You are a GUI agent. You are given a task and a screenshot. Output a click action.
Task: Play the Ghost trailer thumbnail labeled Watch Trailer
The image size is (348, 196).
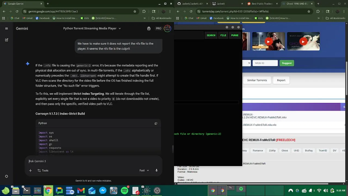pos(268,41)
